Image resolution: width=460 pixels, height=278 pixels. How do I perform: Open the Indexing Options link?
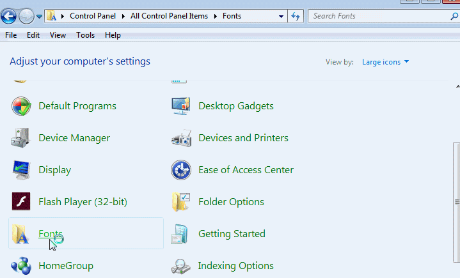click(235, 266)
